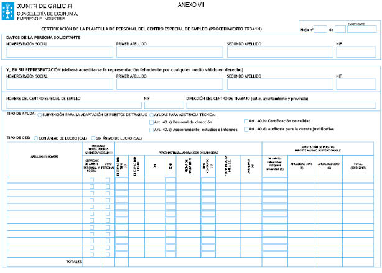This screenshot has height=273, width=382.
Task: Check first row 'Otro personal' box
Action: click(x=108, y=180)
